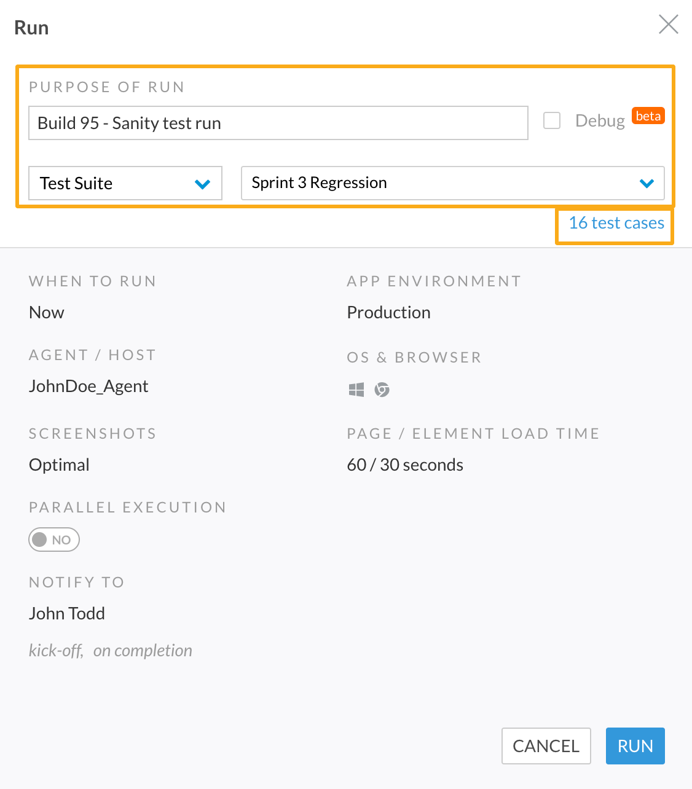Toggle Parallel Execution switch from NO
The height and width of the screenshot is (789, 692).
[x=54, y=540]
